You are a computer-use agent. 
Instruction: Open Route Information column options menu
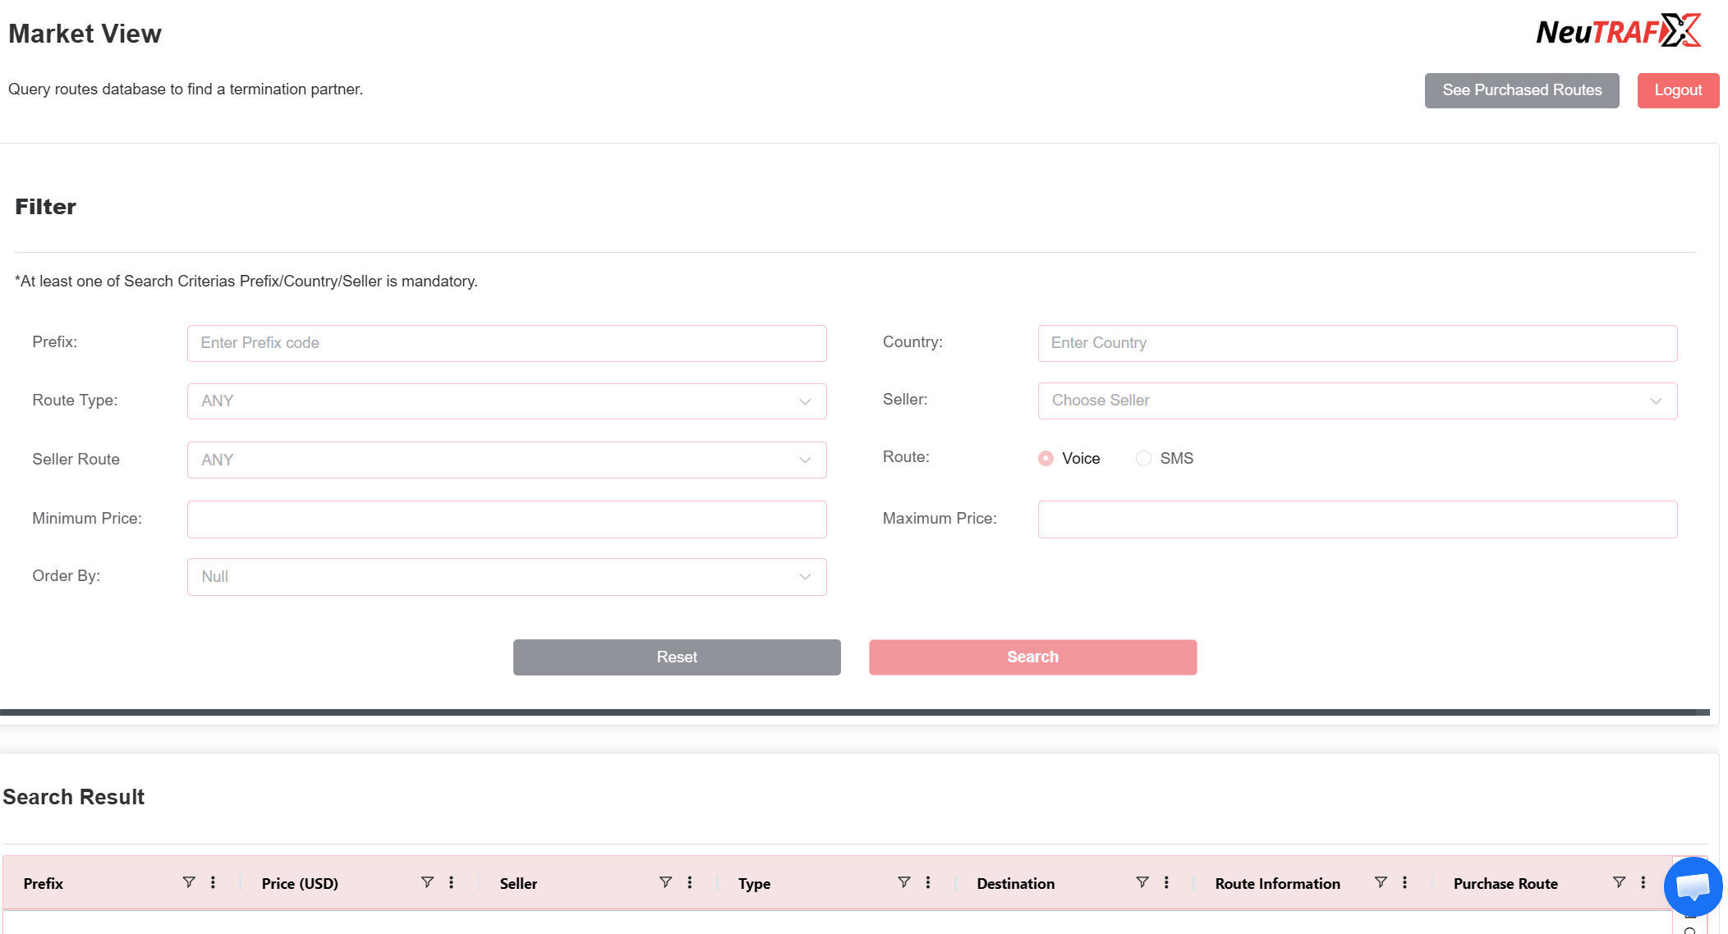pos(1404,882)
